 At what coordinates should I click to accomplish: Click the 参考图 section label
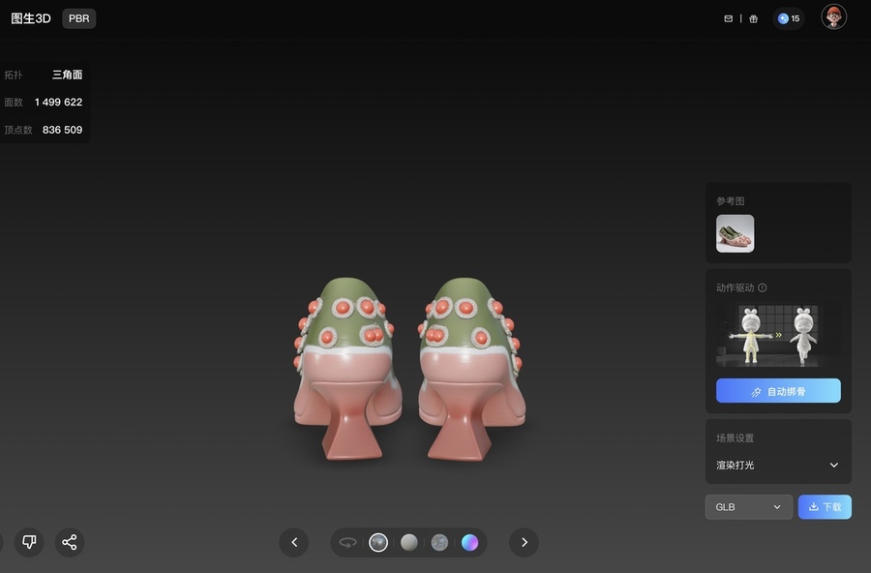[x=730, y=201]
